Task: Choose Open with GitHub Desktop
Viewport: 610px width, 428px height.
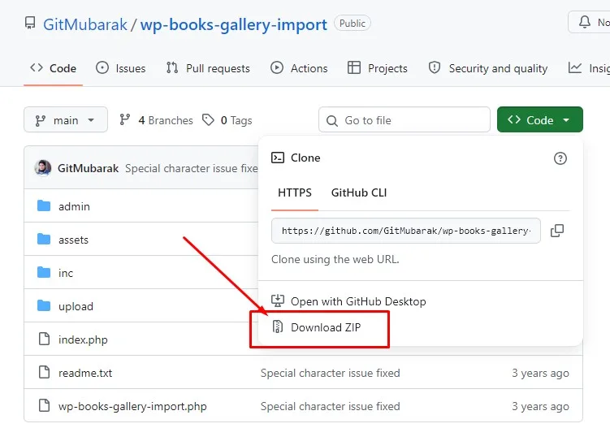Action: pos(348,301)
